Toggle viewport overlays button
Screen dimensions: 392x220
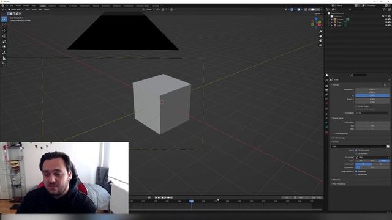(x=299, y=10)
